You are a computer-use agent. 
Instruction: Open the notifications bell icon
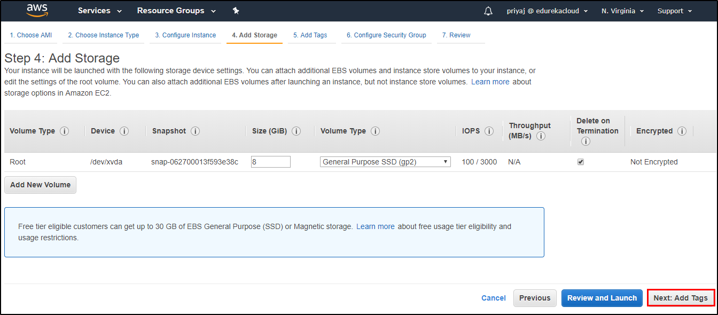coord(488,11)
